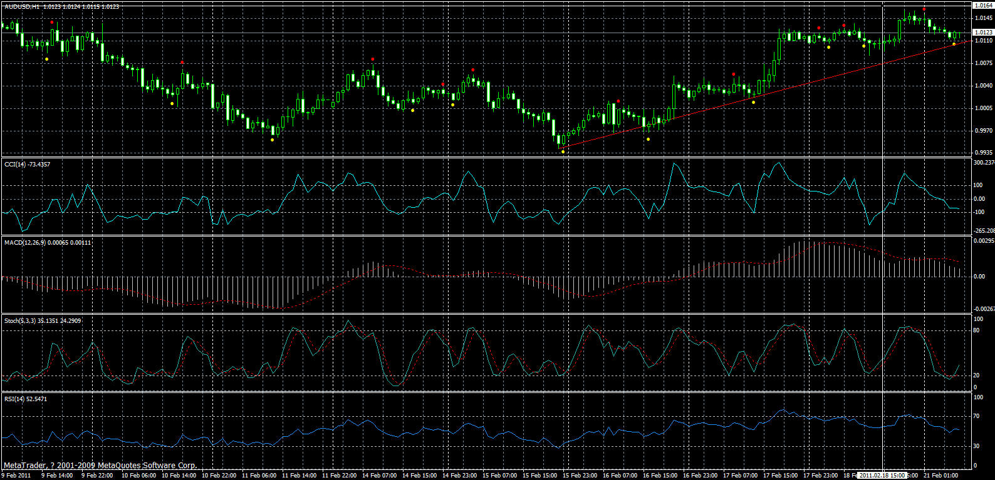Select the red ascending trendline on the price chart

[763, 94]
